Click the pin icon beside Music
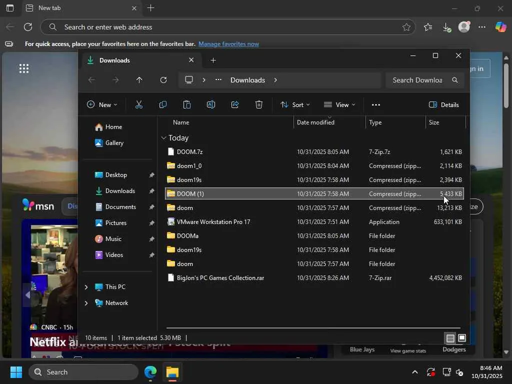Image resolution: width=512 pixels, height=384 pixels. pyautogui.click(x=151, y=239)
